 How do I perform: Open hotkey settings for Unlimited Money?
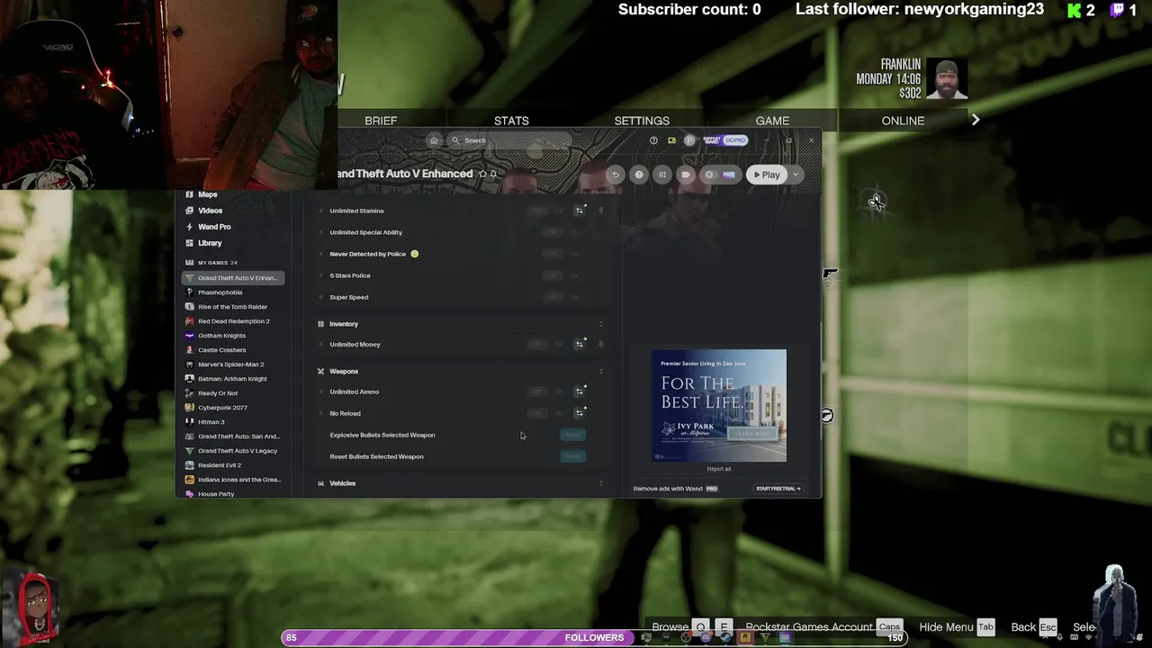pos(580,344)
